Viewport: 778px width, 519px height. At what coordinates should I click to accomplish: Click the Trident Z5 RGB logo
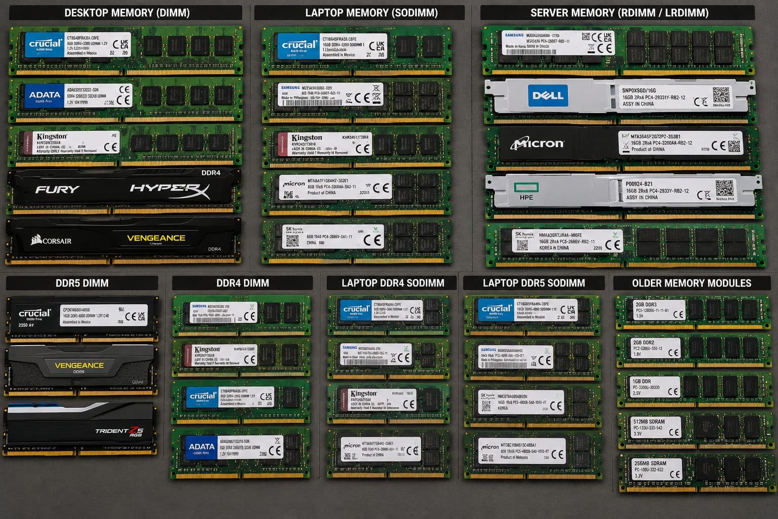pyautogui.click(x=120, y=431)
